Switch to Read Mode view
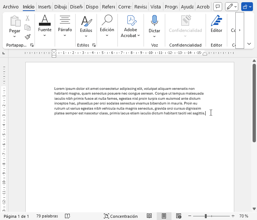 (149, 216)
